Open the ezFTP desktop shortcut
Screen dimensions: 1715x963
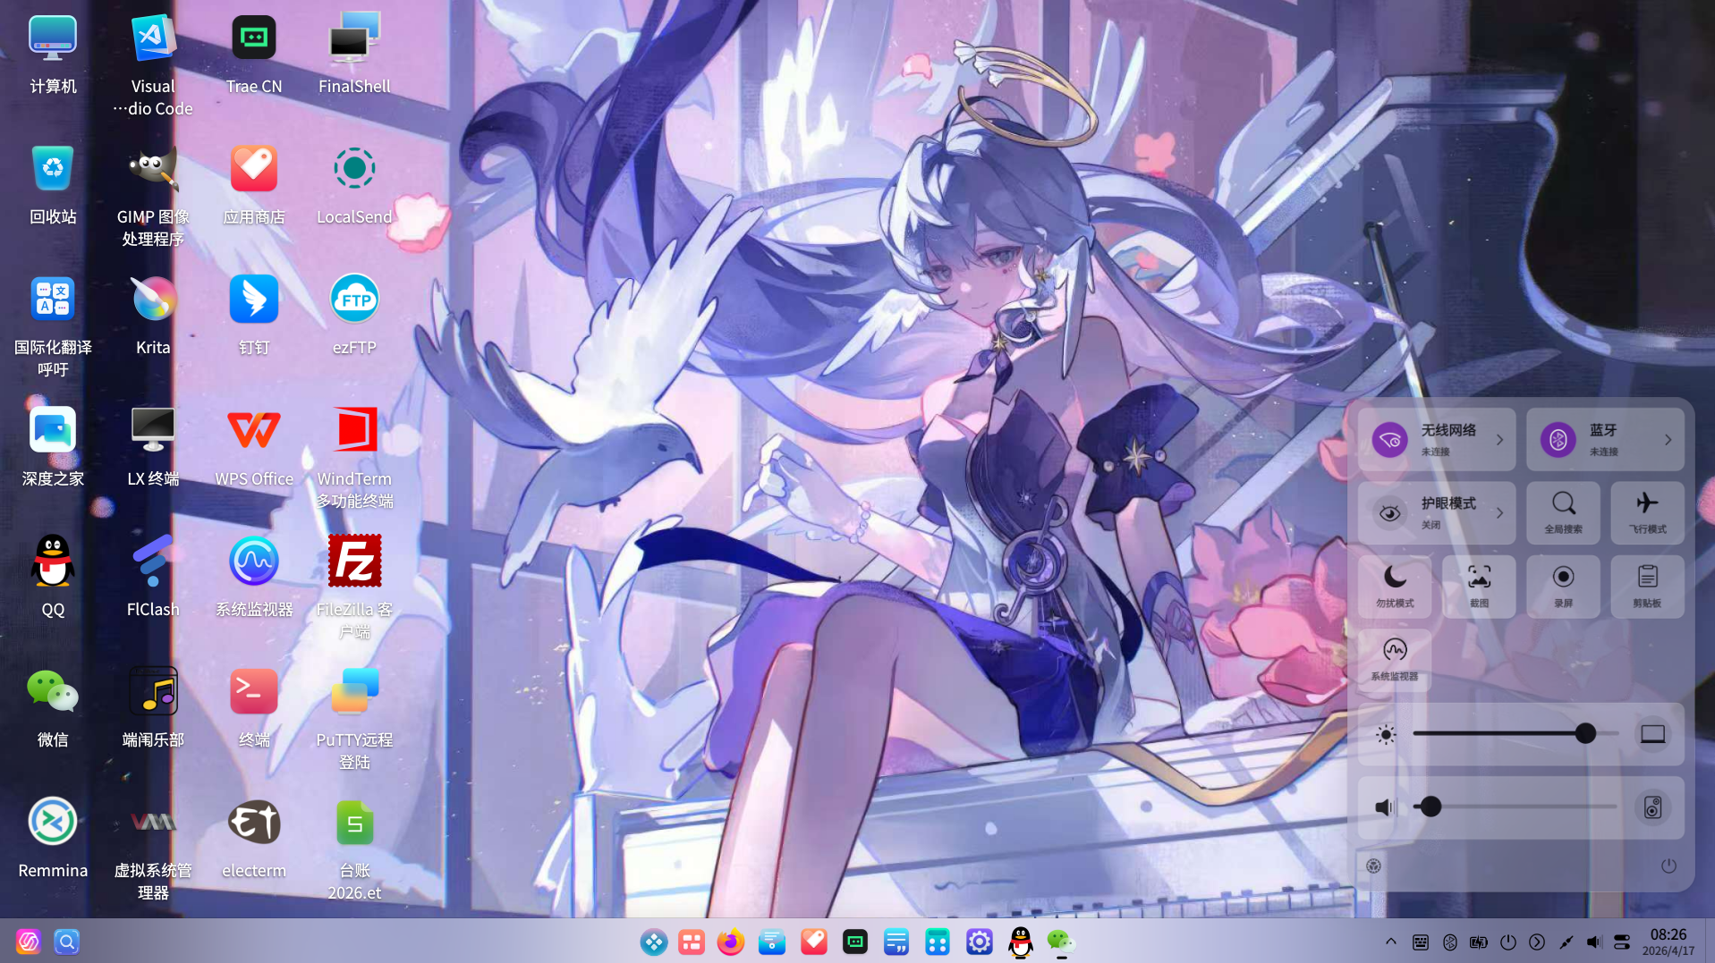point(354,299)
